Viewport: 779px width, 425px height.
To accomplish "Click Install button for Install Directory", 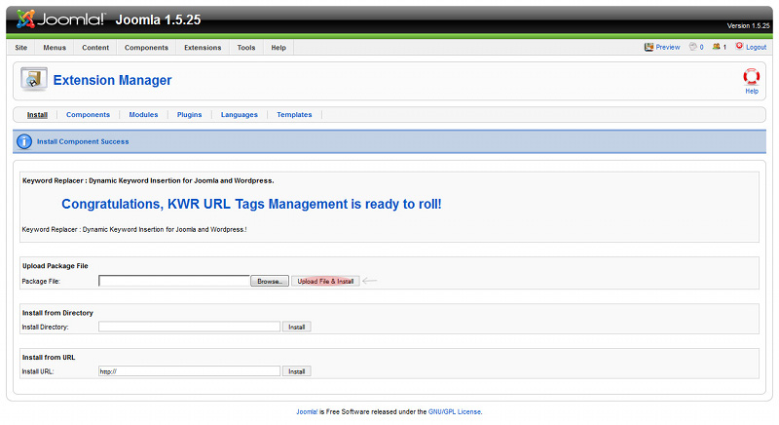I will pyautogui.click(x=297, y=328).
